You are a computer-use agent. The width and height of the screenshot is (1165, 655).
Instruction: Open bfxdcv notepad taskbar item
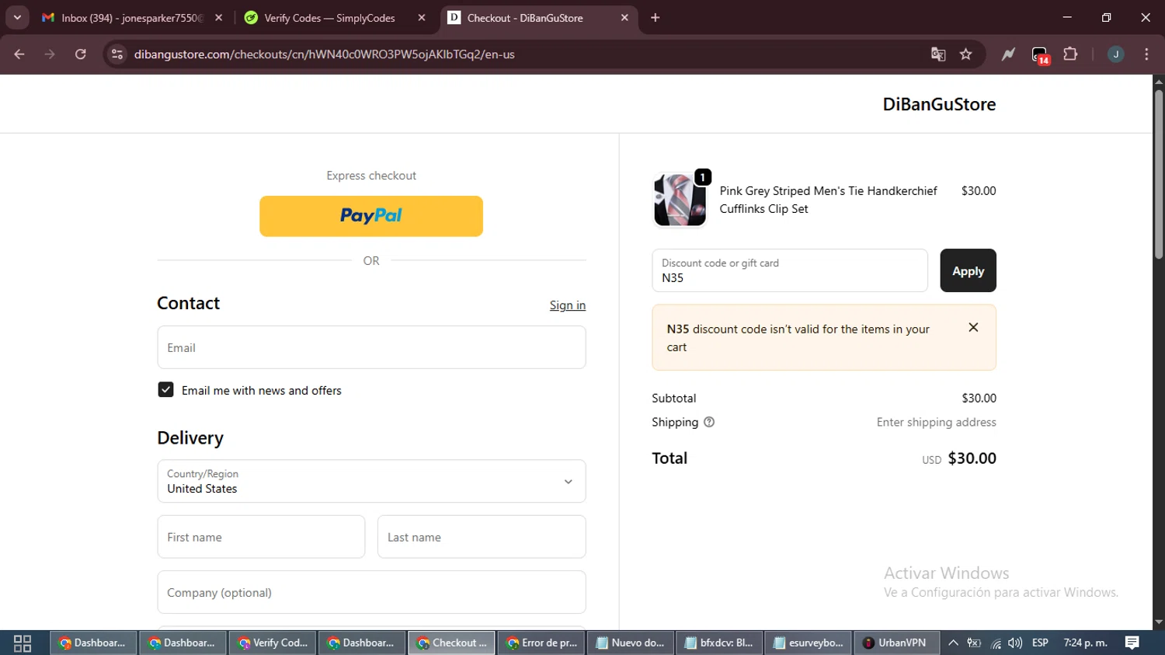coord(720,643)
